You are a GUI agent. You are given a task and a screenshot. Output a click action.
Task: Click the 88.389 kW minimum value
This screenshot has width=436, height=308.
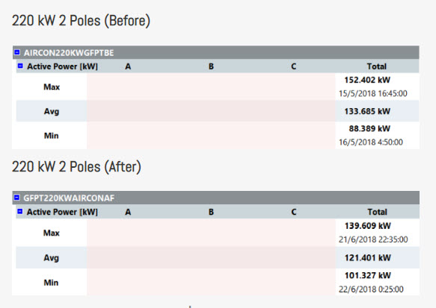[x=369, y=128]
